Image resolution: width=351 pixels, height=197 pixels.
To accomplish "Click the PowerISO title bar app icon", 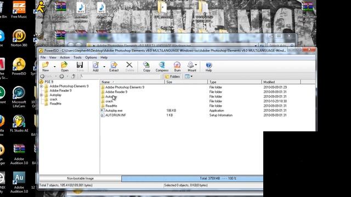I will [x=41, y=51].
